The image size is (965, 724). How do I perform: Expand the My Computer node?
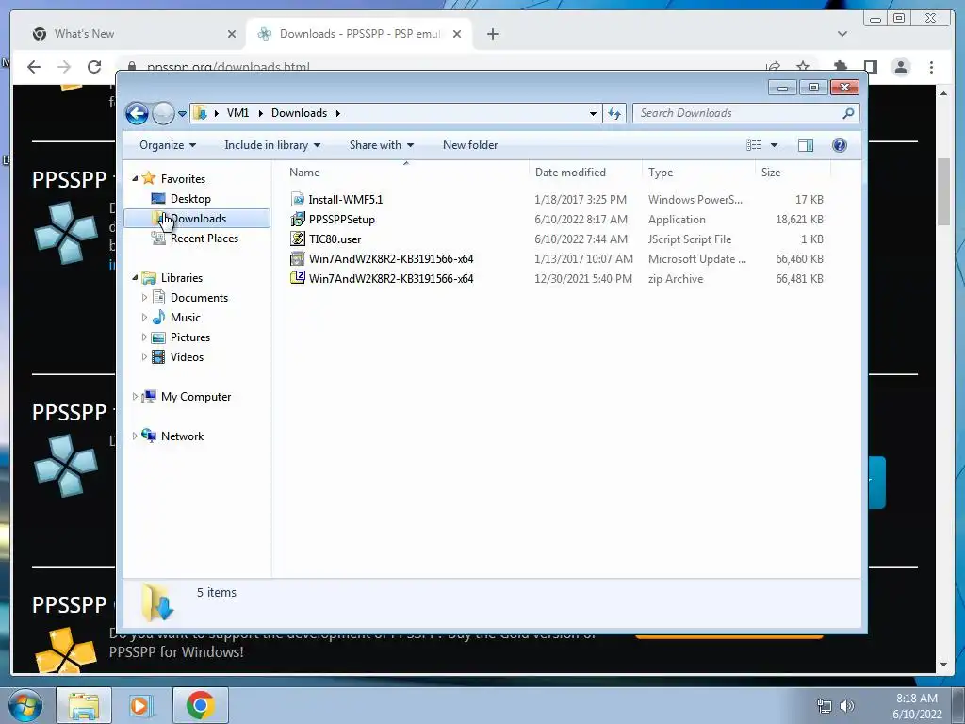tap(135, 397)
